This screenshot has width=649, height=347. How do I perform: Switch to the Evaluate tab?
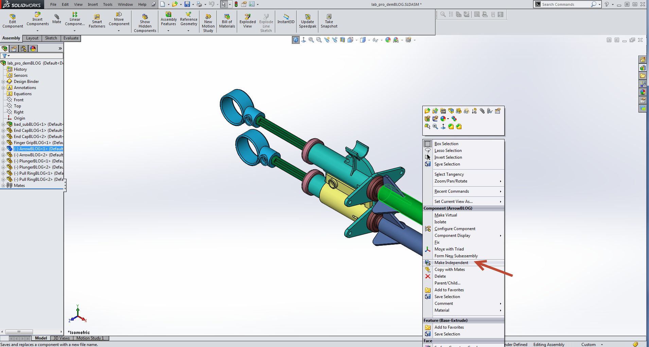point(71,38)
